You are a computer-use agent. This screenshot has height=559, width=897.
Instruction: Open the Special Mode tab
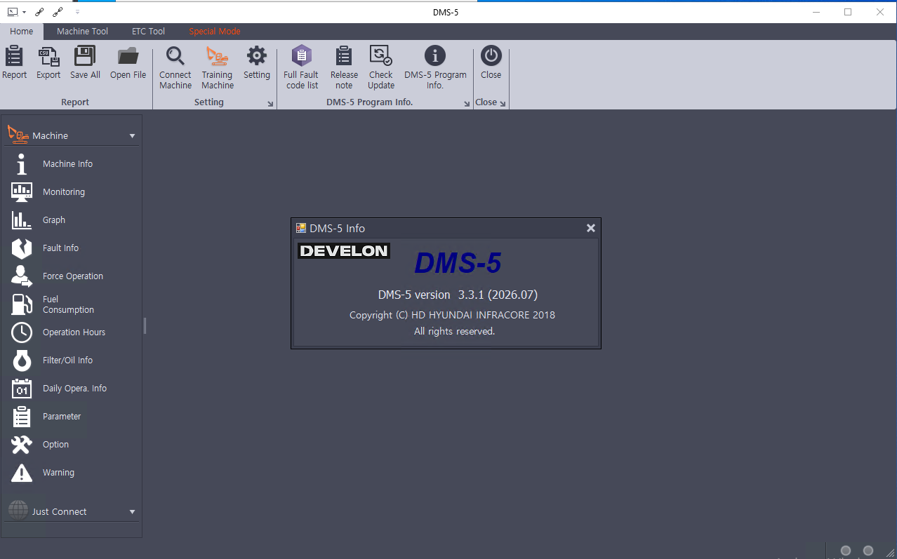tap(215, 32)
